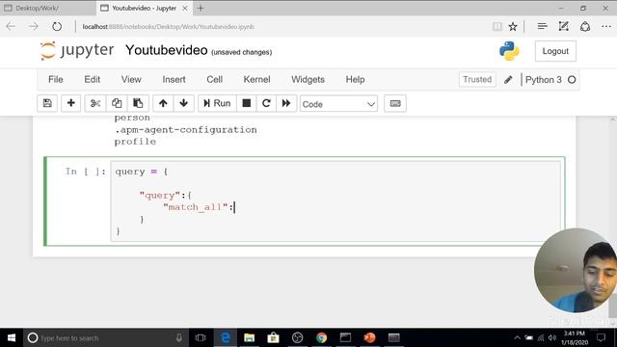Cut selected cells with the scissors icon
Screen dimensions: 617x347
95,103
